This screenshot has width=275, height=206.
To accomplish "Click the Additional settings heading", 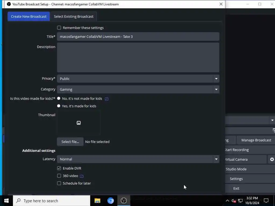I will click(x=39, y=151).
